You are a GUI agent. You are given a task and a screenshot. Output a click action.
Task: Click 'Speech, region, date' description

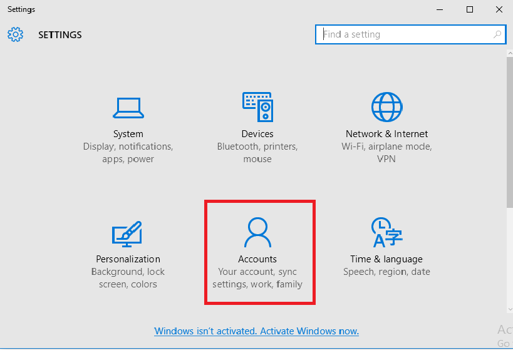click(x=386, y=272)
